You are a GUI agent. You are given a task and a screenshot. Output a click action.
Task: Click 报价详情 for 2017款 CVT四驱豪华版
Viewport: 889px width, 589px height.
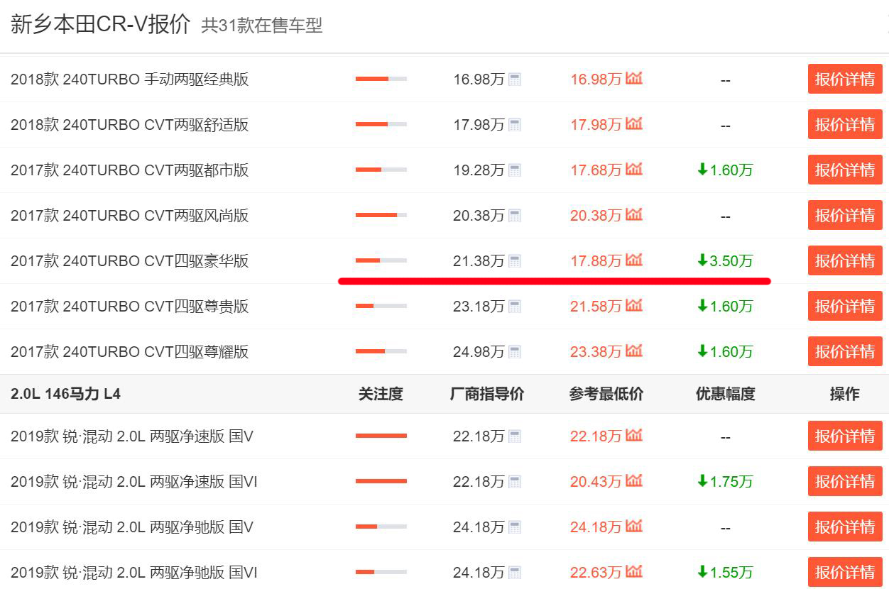845,260
